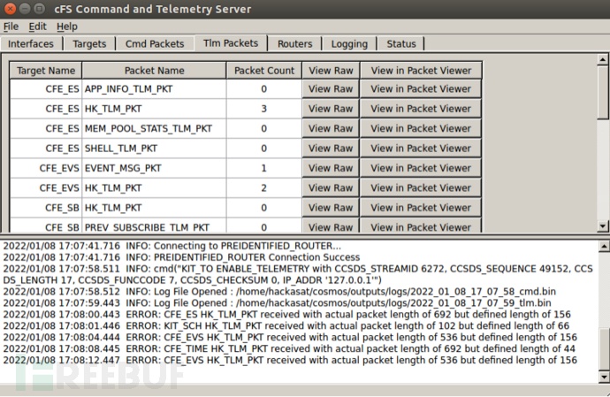Open the File menu

click(11, 27)
